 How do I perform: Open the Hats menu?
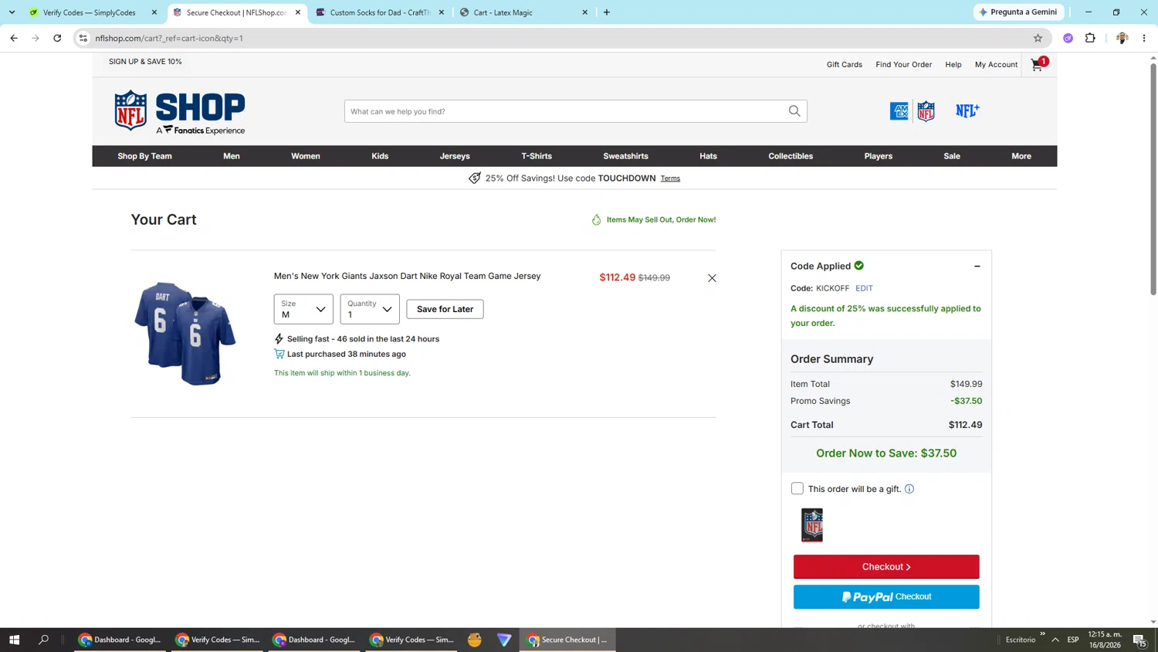[x=708, y=156]
